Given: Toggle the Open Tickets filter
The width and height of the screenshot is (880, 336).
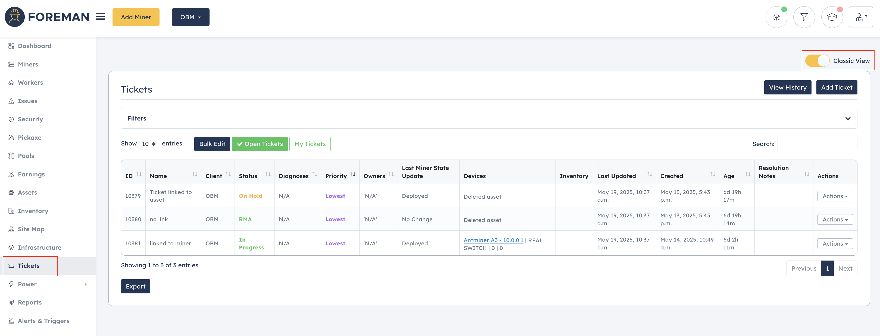Looking at the screenshot, I should tap(260, 144).
